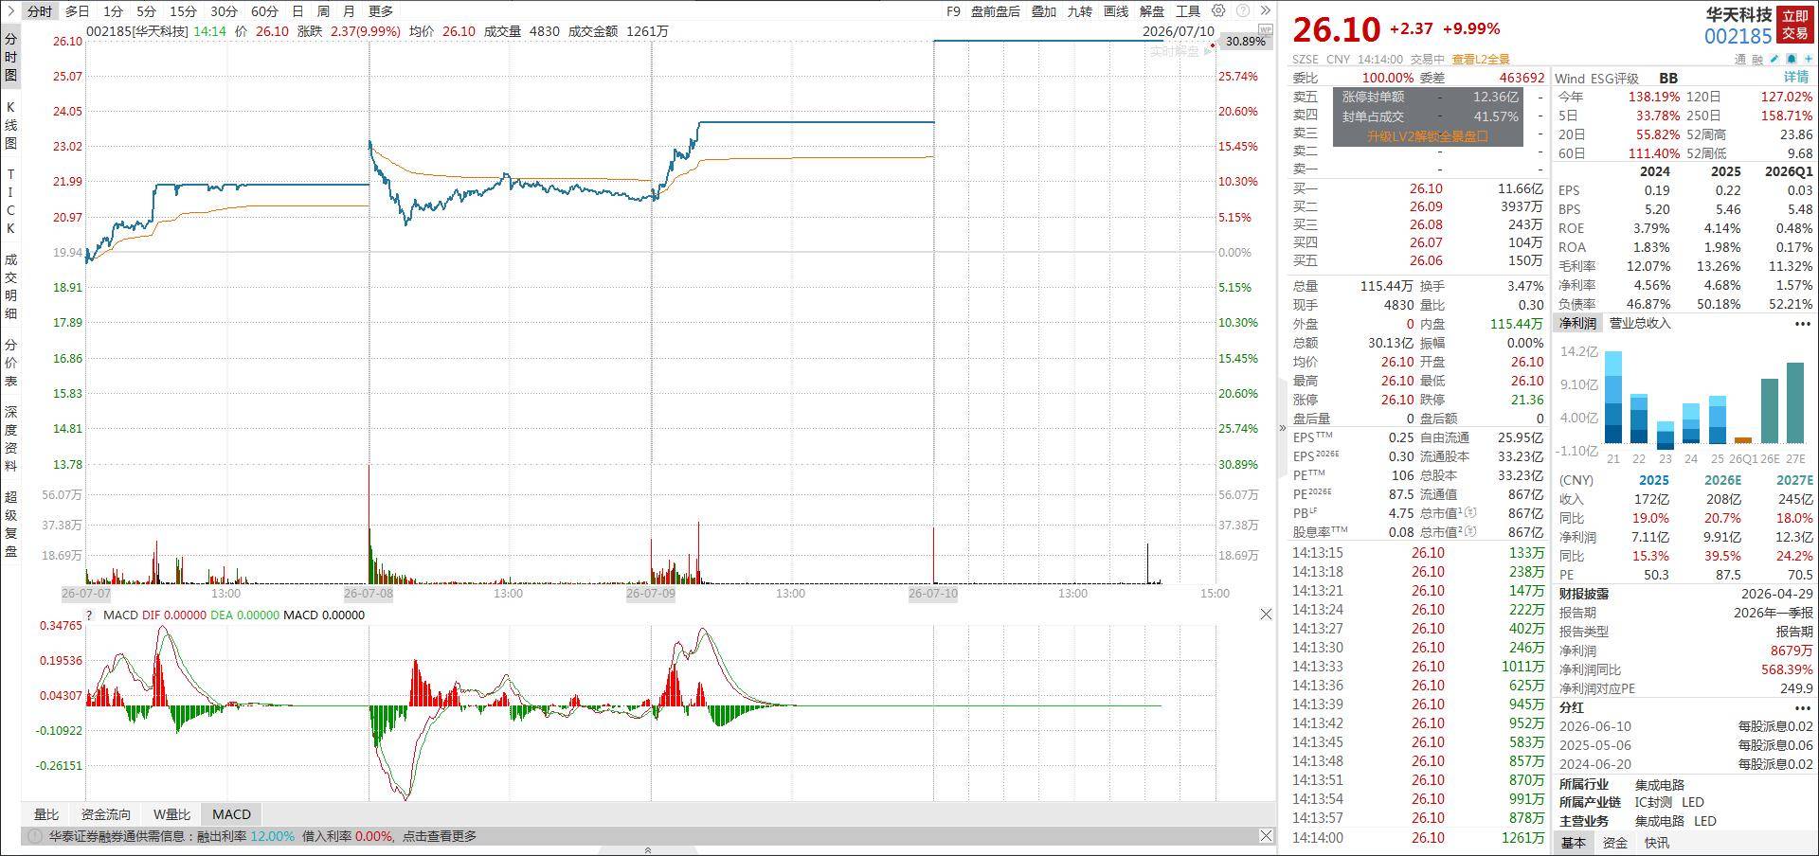Select the 资金流向 indicator tab
Screen dimensions: 1819x856
(106, 814)
